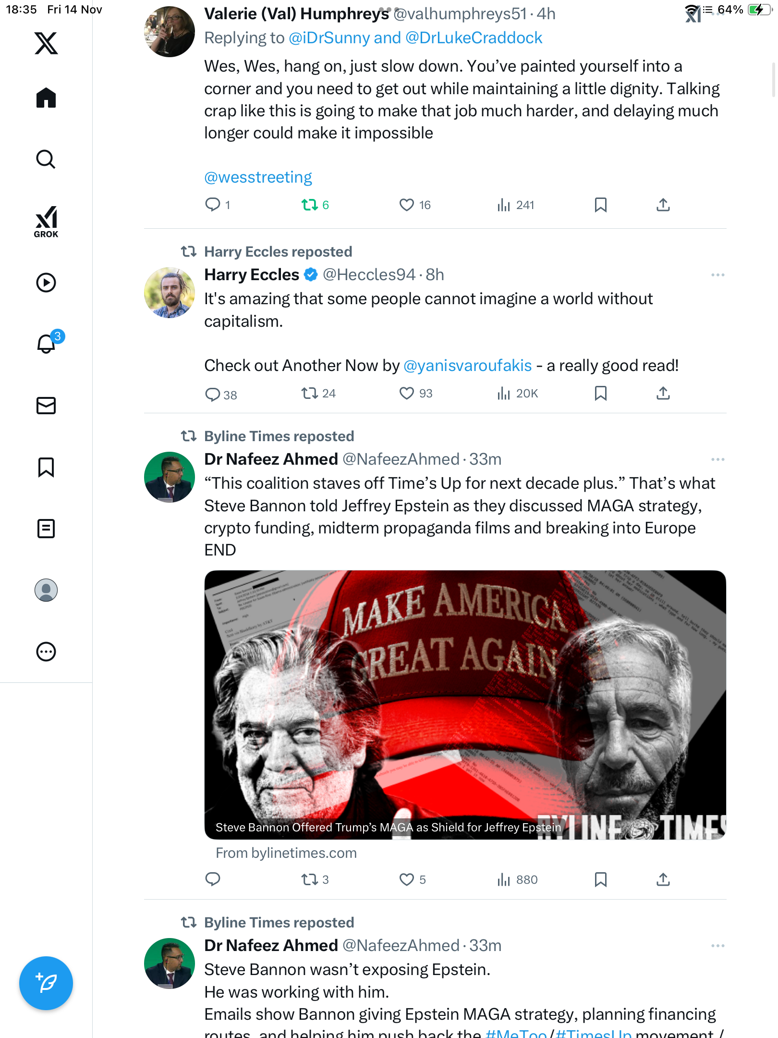Open the Search (magnifier) page

[46, 160]
